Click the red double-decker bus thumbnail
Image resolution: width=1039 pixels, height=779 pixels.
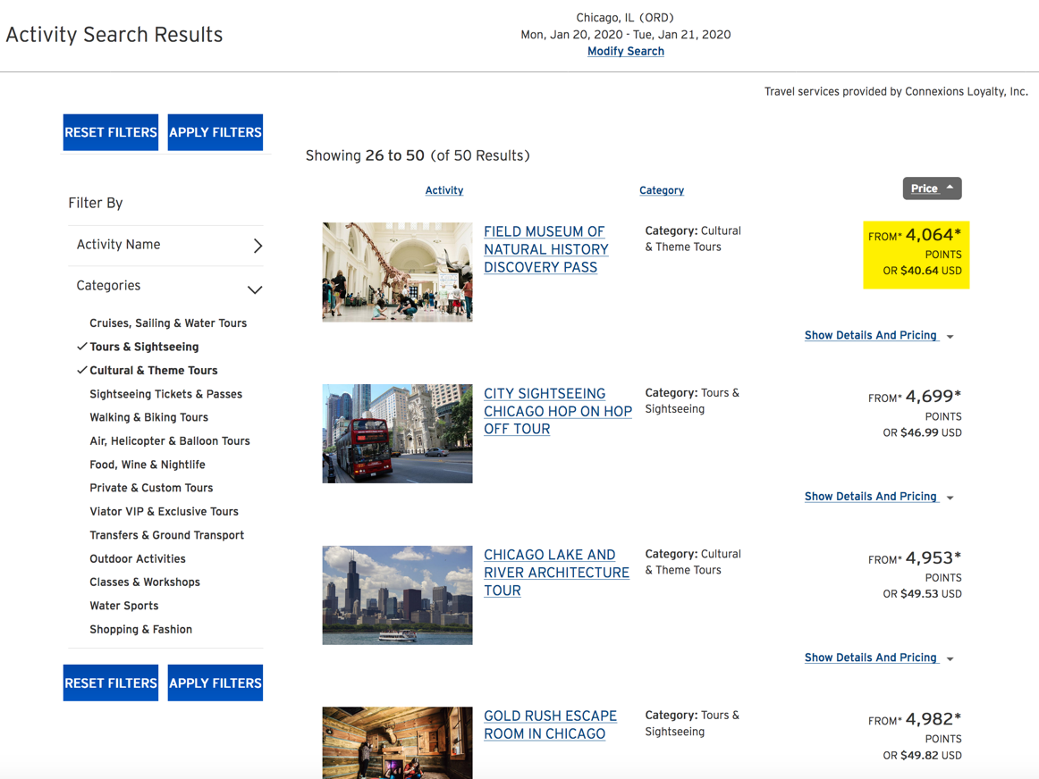point(398,433)
